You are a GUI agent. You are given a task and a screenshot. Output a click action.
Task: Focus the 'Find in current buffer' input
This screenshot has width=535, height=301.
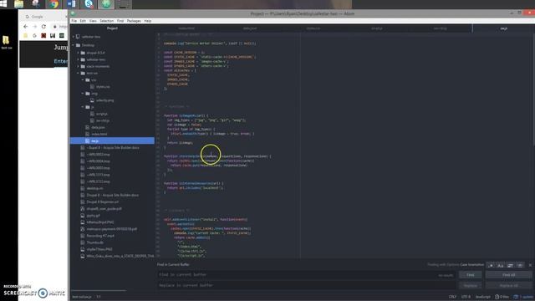point(306,275)
